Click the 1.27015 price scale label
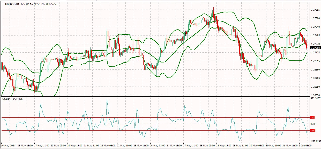Image resolution: width=321 pixels, height=149 pixels. pos(316,61)
